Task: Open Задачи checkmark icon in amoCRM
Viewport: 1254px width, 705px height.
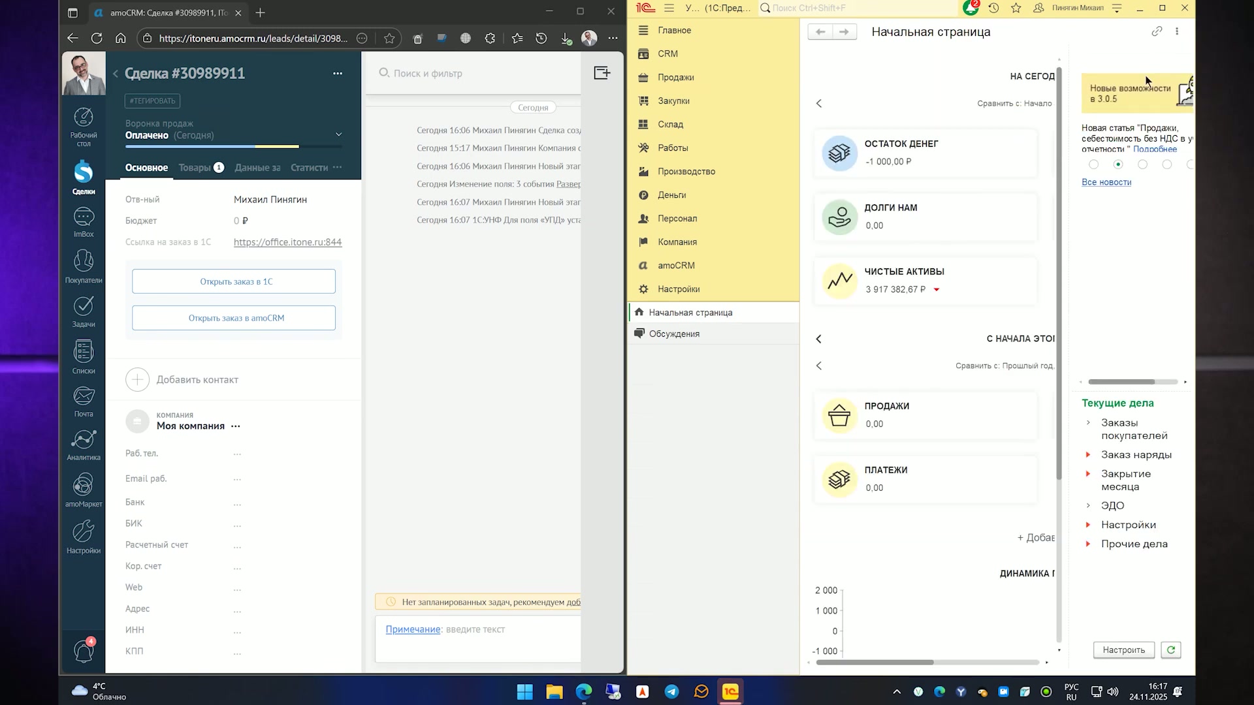Action: [84, 311]
